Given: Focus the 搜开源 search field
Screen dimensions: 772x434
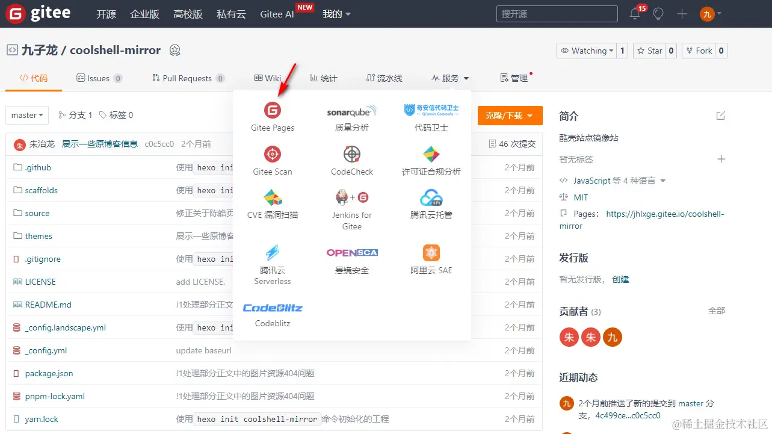Looking at the screenshot, I should pyautogui.click(x=557, y=14).
